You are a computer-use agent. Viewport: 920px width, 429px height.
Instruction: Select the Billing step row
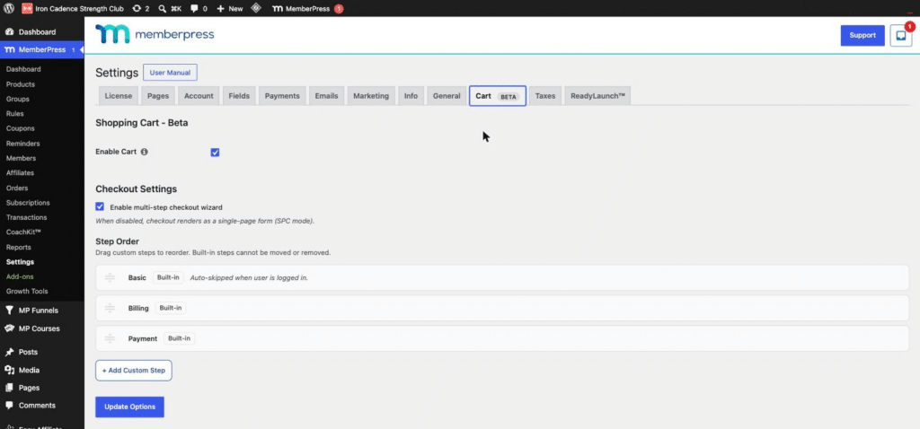[x=501, y=308]
